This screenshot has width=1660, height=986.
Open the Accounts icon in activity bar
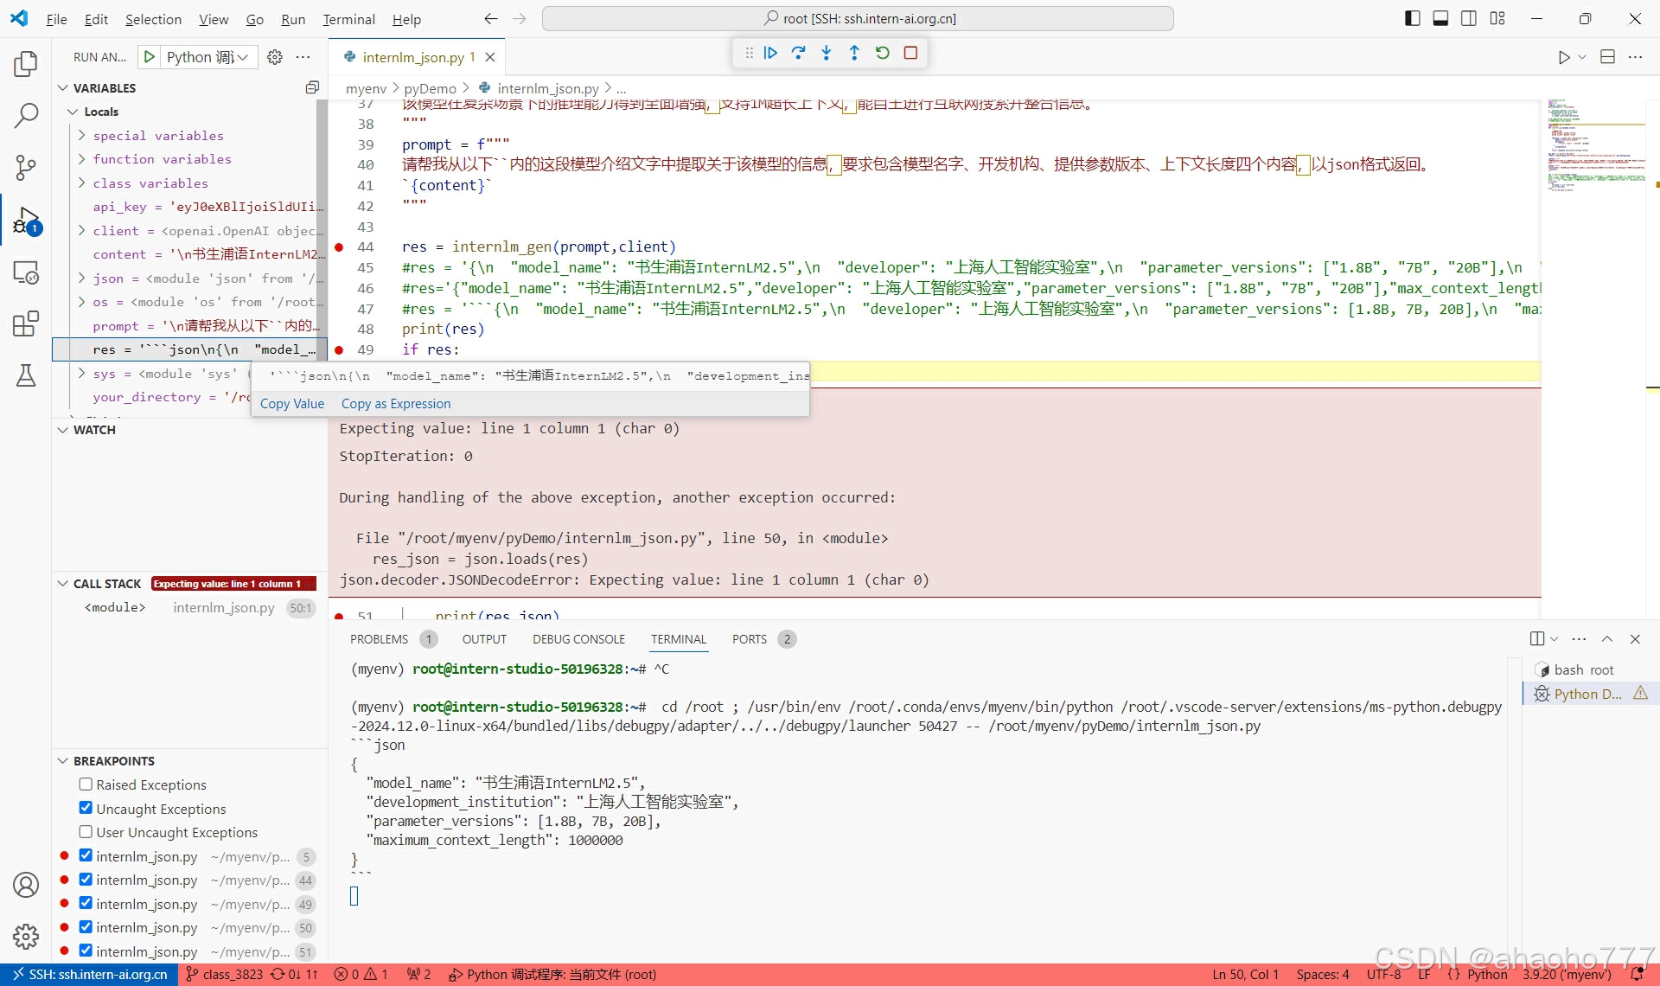[x=26, y=885]
